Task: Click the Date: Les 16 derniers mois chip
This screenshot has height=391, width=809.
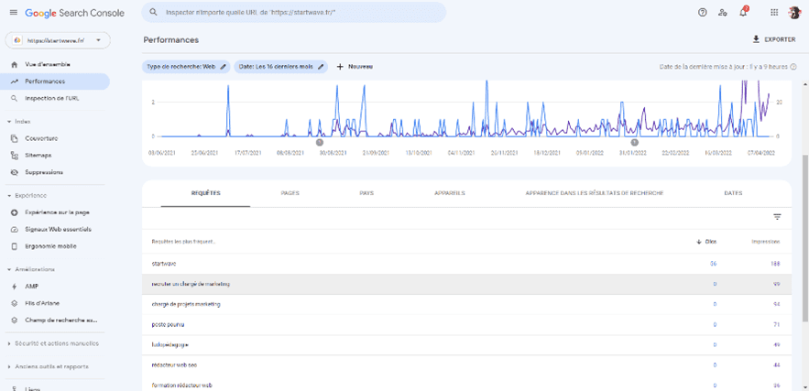Action: coord(280,67)
